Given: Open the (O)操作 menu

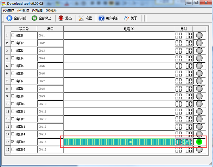Looking at the screenshot, I should pyautogui.click(x=9, y=10).
